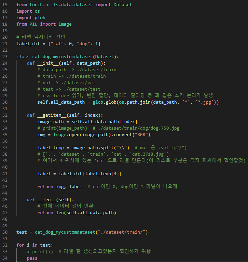Image resolution: width=248 pixels, height=262 pixels.
Task: Click the "cat" string key in the label dictionary
Action: pyautogui.click(x=57, y=44)
